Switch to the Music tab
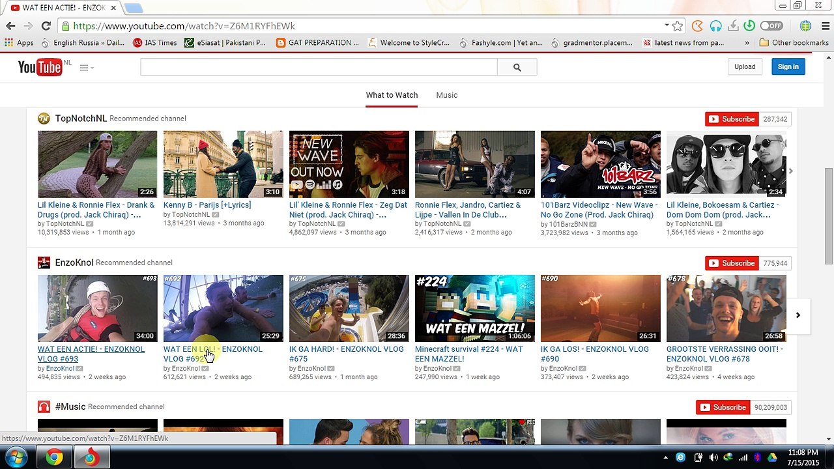834x469 pixels. tap(446, 95)
